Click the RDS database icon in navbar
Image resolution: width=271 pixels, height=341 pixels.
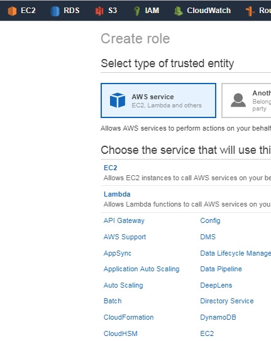click(x=55, y=11)
